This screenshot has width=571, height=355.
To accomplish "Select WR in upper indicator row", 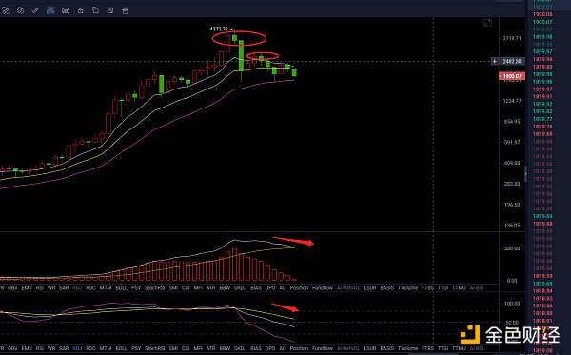I will click(51, 288).
